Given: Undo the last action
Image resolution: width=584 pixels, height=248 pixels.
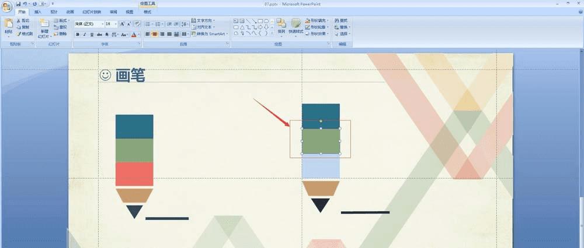Looking at the screenshot, I should [x=25, y=3].
